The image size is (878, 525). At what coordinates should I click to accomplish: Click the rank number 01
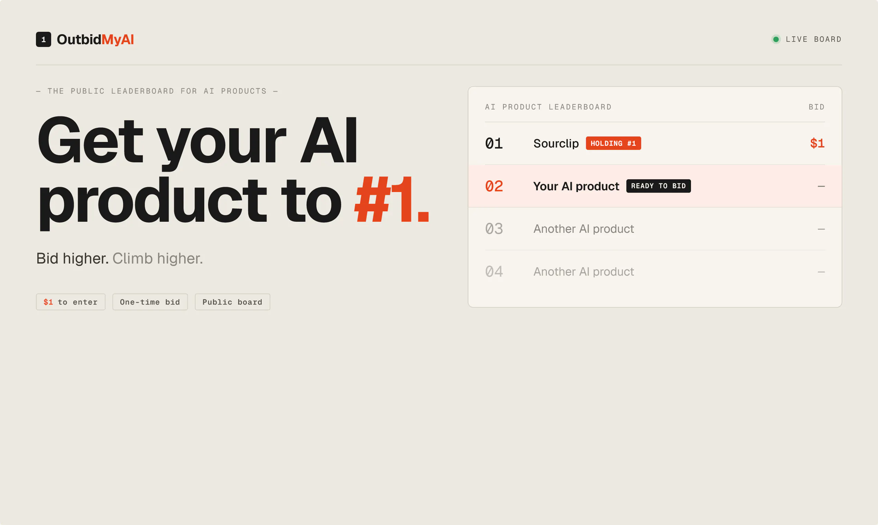coord(494,143)
